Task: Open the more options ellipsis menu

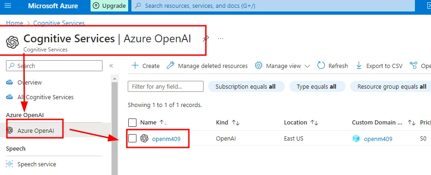Action: coord(221,39)
